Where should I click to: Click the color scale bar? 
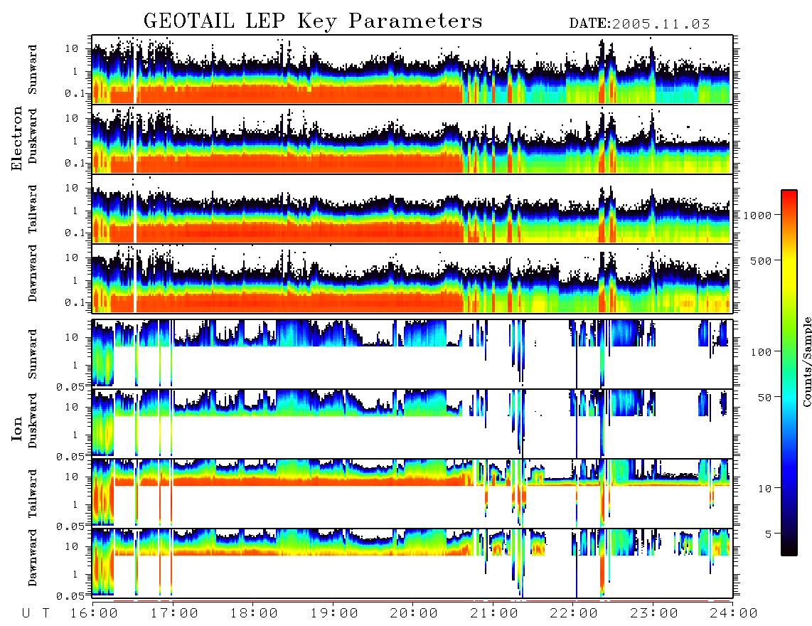coord(789,373)
